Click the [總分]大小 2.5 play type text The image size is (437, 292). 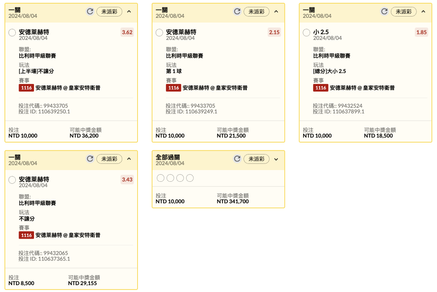click(x=330, y=71)
